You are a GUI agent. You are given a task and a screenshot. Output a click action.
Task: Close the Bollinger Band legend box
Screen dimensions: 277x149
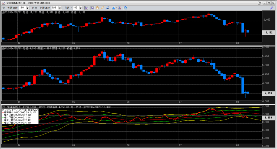coord(37,110)
